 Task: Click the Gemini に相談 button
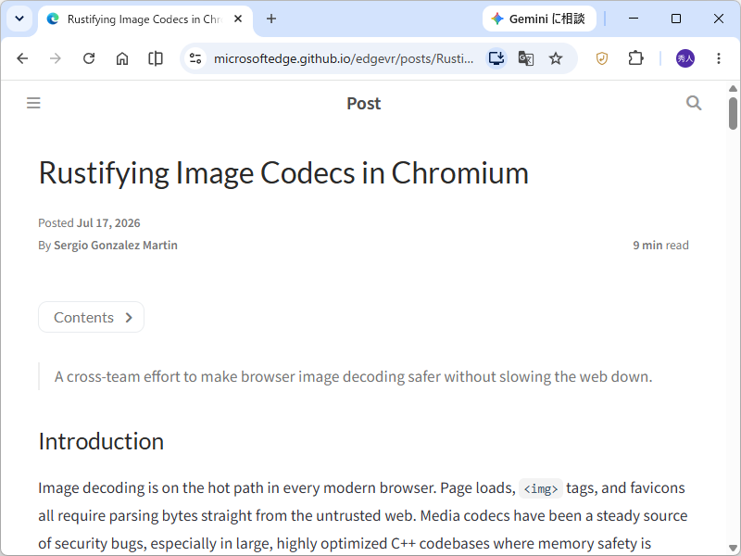[539, 19]
